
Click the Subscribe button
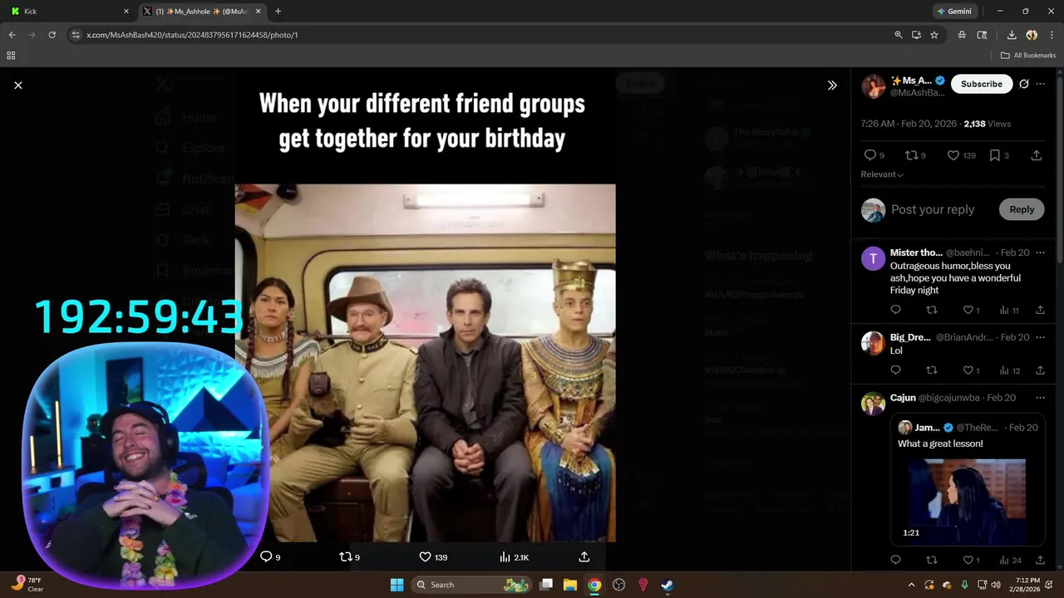click(x=982, y=84)
